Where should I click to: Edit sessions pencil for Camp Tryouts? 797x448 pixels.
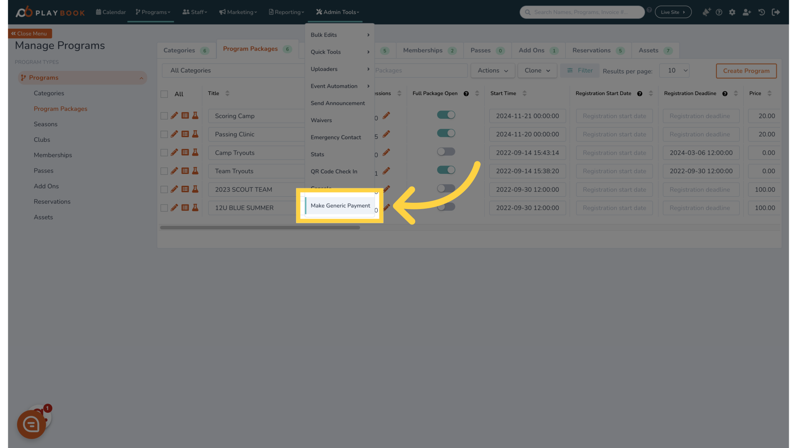[x=386, y=152]
